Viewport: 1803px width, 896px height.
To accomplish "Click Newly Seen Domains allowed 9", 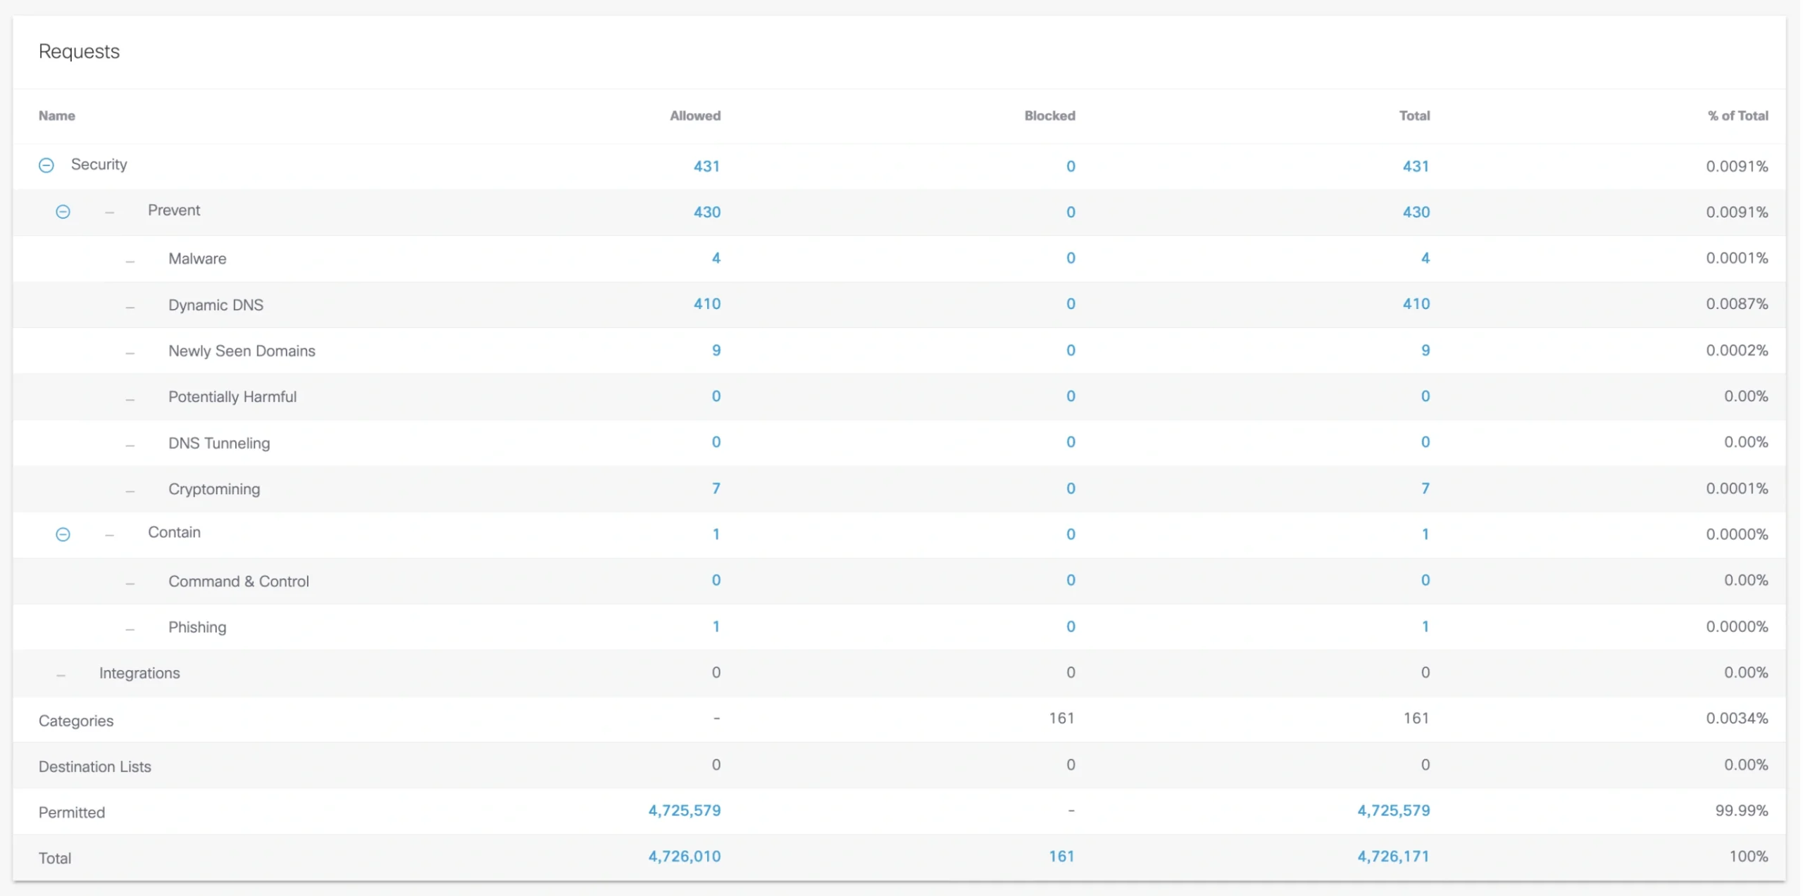I will click(716, 351).
